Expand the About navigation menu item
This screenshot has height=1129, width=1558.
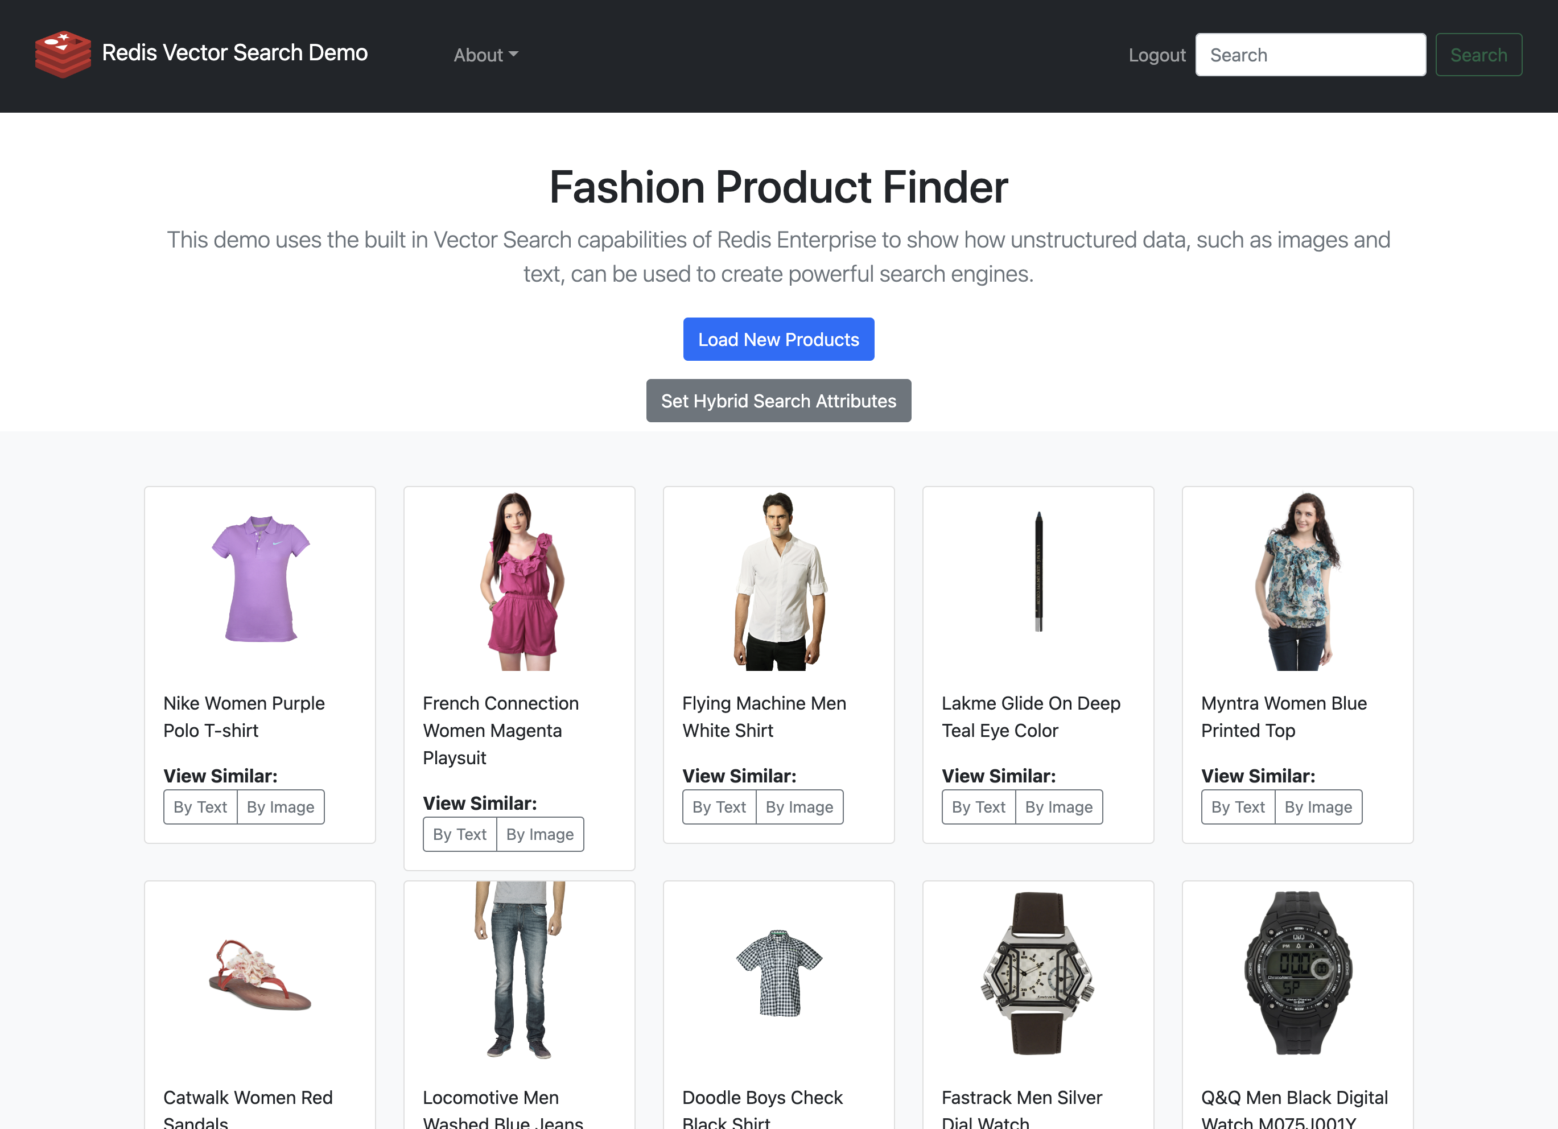click(485, 56)
